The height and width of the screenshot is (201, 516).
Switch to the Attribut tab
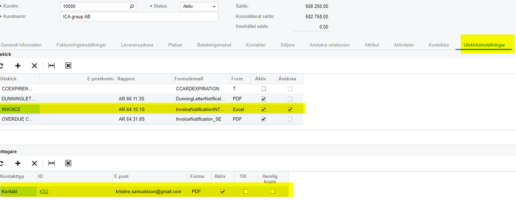click(x=371, y=45)
